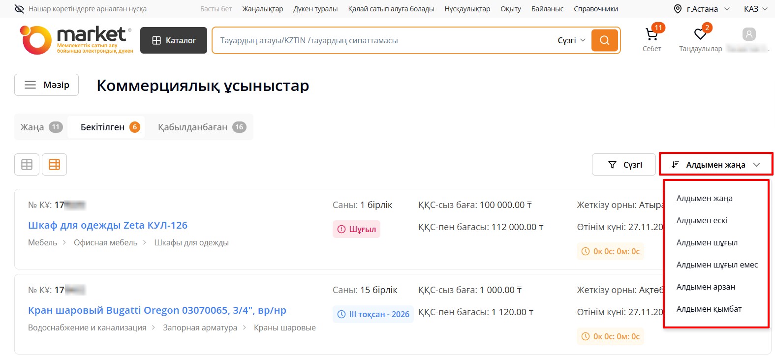Open favorites heart icon (Таңдаулылар)
The width and height of the screenshot is (775, 356).
700,34
